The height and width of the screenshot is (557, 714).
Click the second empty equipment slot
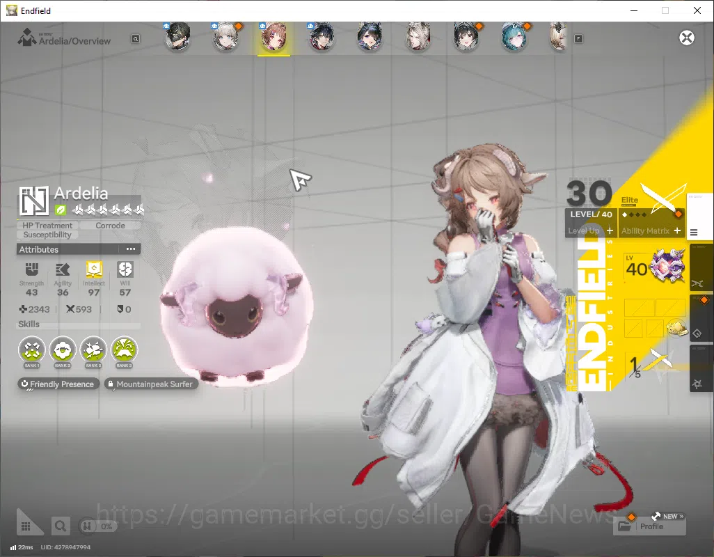670,308
